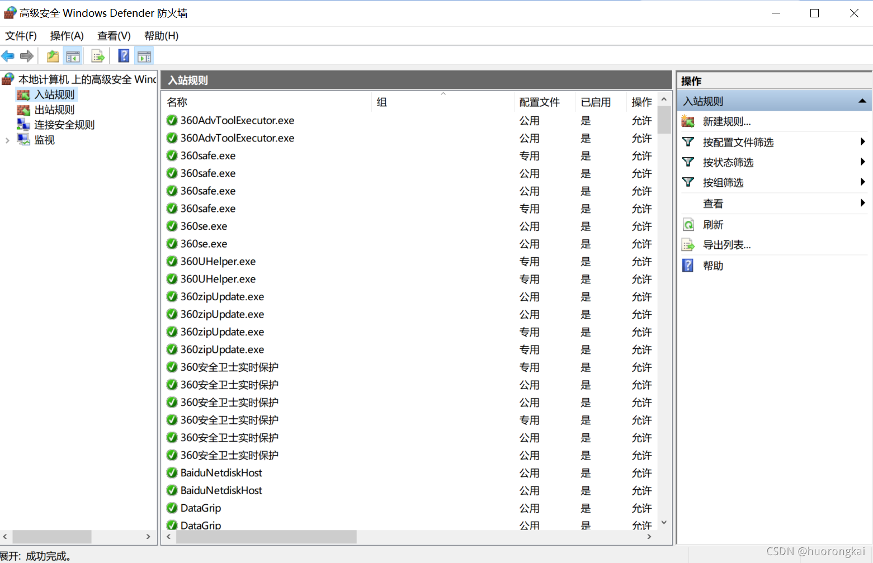The height and width of the screenshot is (563, 873).
Task: Click green check icon of first BaiduNetdiskHost rule
Action: [x=172, y=472]
